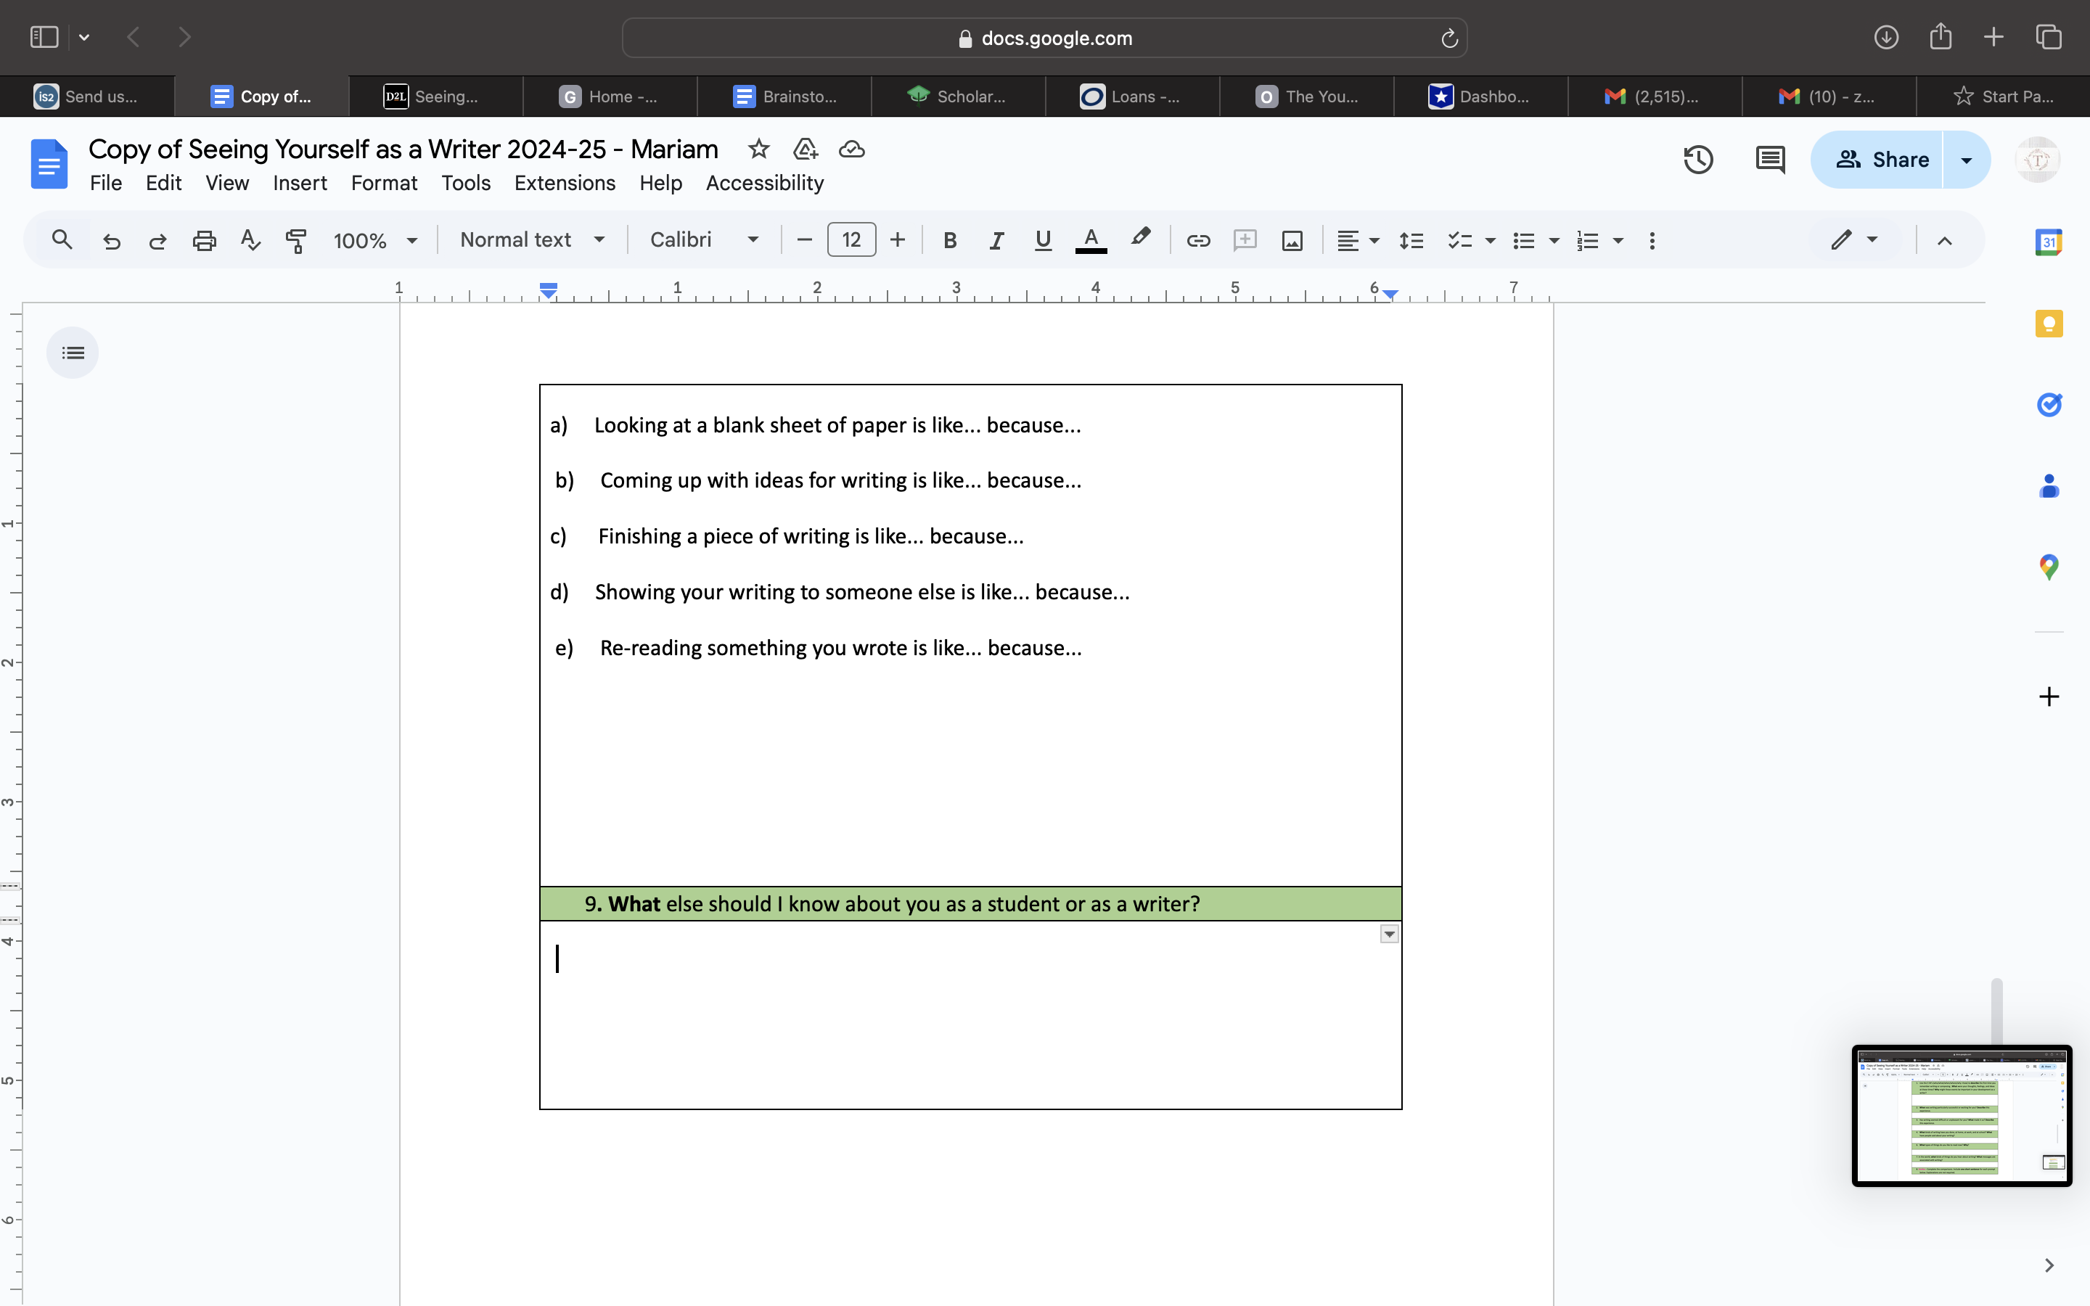Open the font family dropdown
This screenshot has width=2090, height=1306.
tap(704, 240)
